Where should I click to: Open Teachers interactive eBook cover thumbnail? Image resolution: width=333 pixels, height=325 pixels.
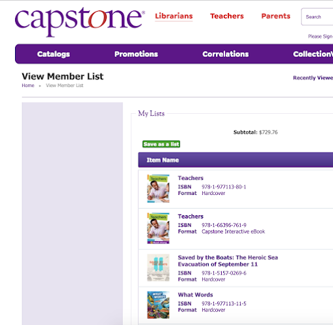pyautogui.click(x=158, y=228)
